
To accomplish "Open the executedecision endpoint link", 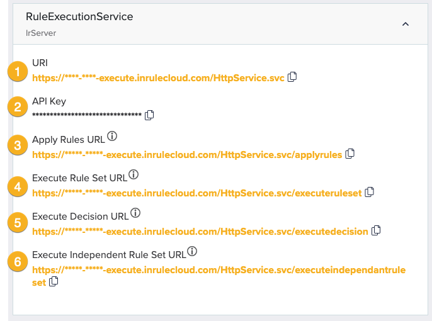I will click(200, 231).
